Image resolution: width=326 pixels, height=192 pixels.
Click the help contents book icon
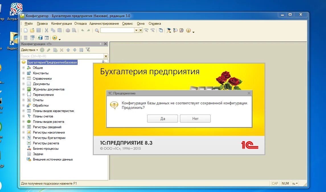coord(181,30)
